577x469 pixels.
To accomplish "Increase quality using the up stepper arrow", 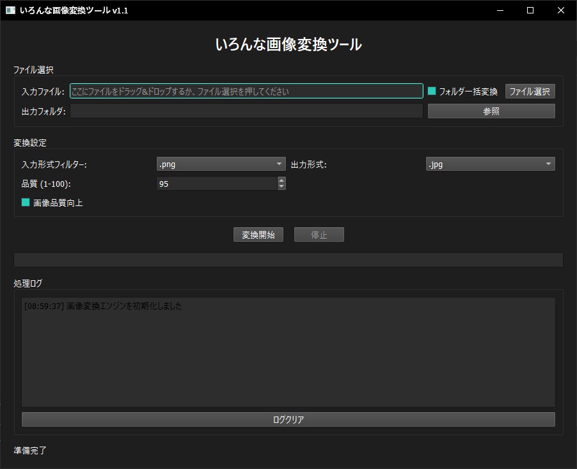I will 281,180.
